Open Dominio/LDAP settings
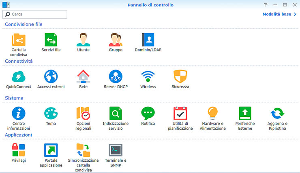 coord(148,40)
